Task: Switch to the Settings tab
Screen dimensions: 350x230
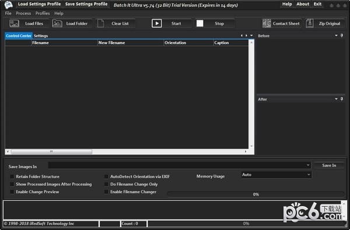Action: [41, 36]
